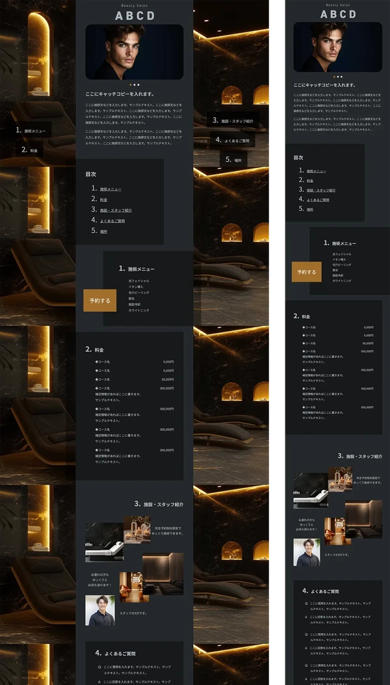Open dark lounge sofa photo in mobile preview
The width and height of the screenshot is (390, 685).
[364, 519]
